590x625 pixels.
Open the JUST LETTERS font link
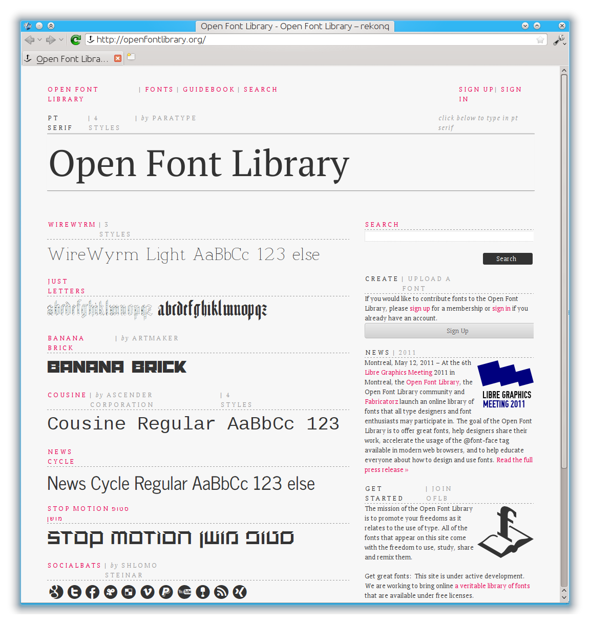click(x=67, y=286)
